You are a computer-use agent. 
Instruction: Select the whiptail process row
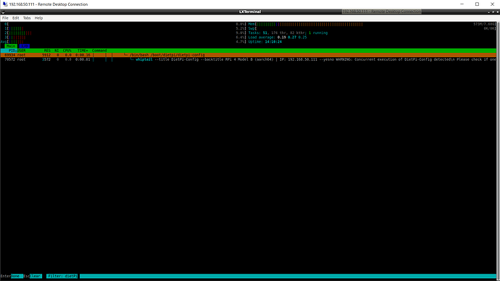(249, 59)
